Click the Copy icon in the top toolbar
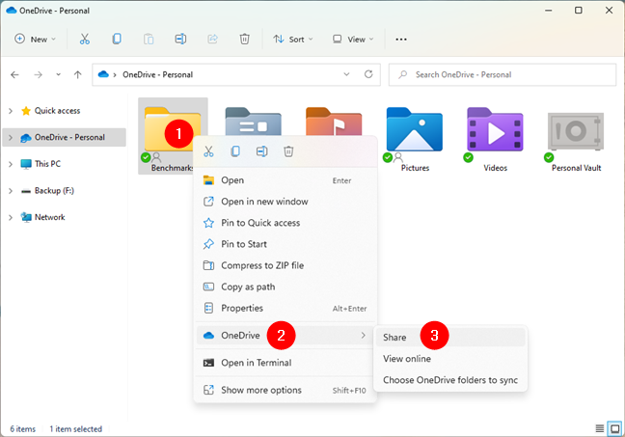The height and width of the screenshot is (437, 625). point(117,40)
